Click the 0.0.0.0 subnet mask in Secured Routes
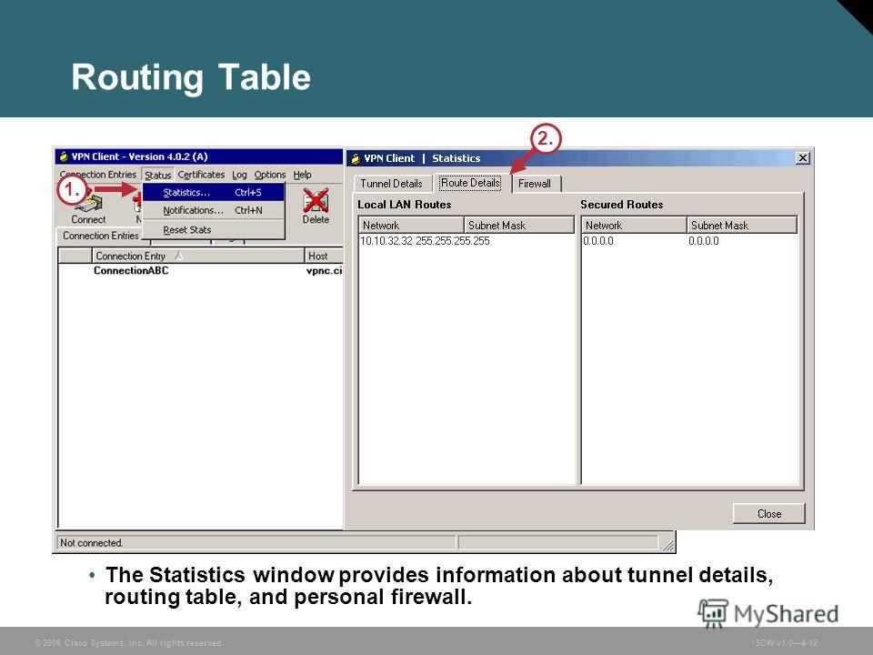The height and width of the screenshot is (655, 873). coord(704,241)
